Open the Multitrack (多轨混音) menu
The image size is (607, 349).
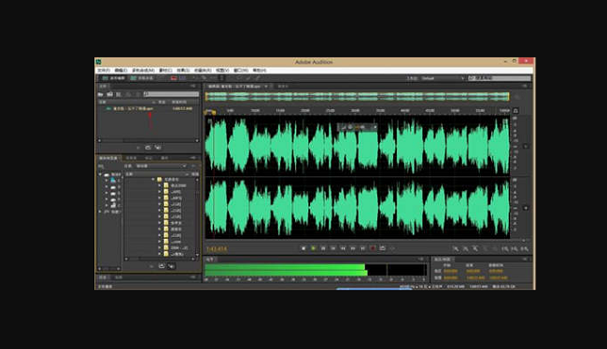click(x=143, y=70)
